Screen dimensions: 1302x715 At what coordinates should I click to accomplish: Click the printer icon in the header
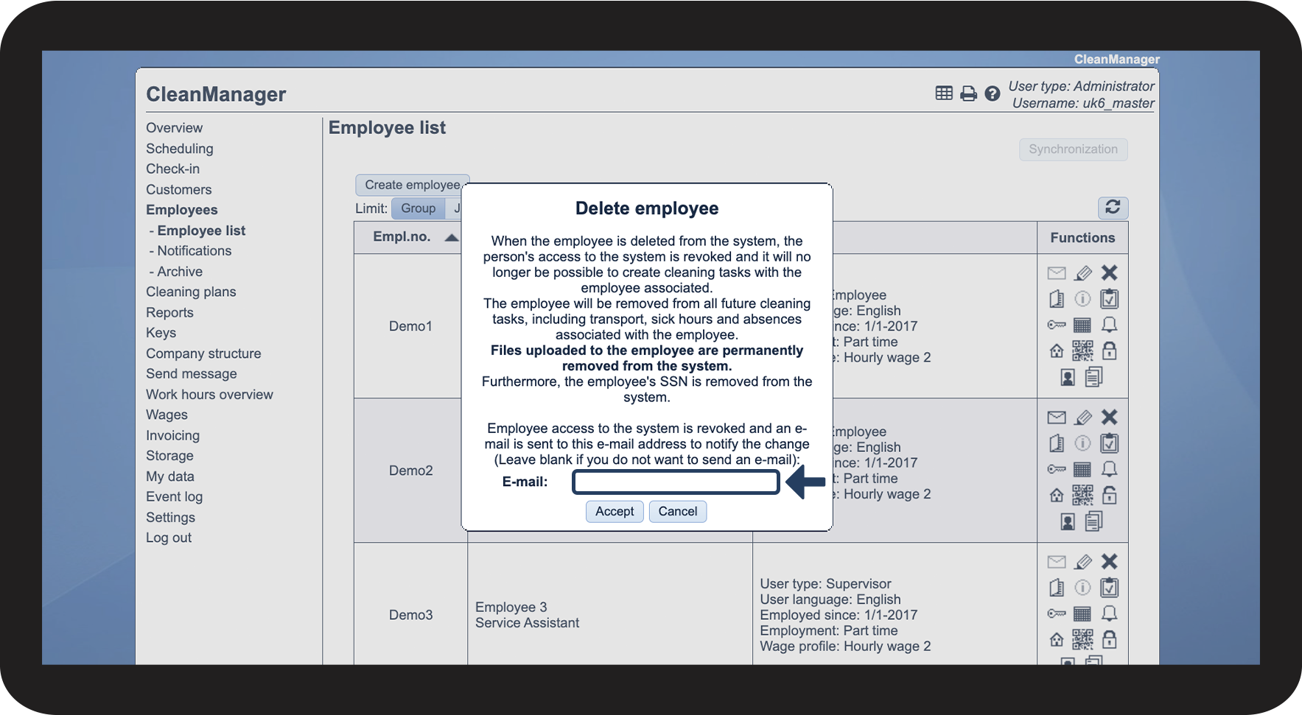[x=968, y=94]
